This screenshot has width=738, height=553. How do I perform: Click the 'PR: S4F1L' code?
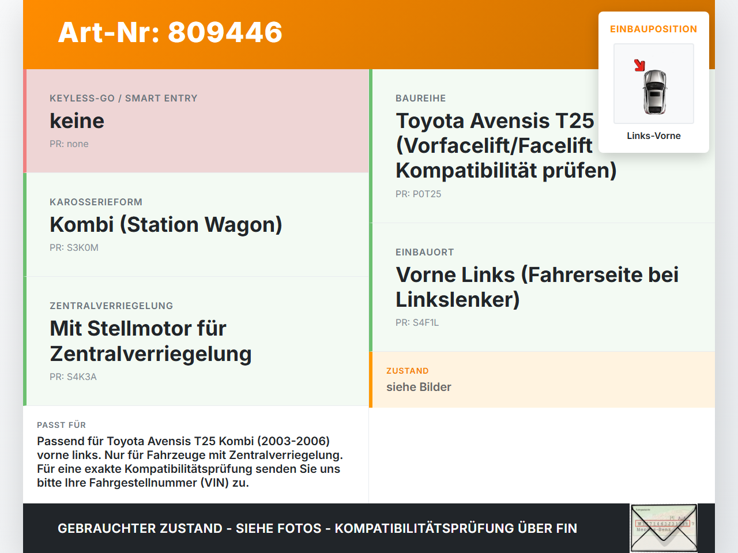[417, 322]
